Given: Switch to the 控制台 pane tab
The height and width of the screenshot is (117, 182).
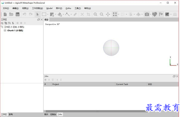Looking at the screenshot, I should click(53, 114).
